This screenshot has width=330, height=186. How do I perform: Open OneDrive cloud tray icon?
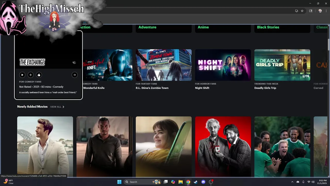click(x=298, y=182)
